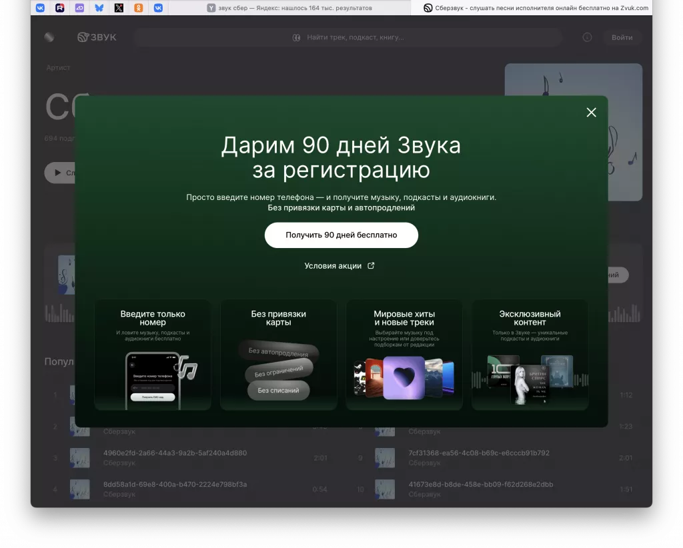Image resolution: width=683 pixels, height=548 pixels.
Task: Click the Слушать play button
Action: (x=57, y=173)
